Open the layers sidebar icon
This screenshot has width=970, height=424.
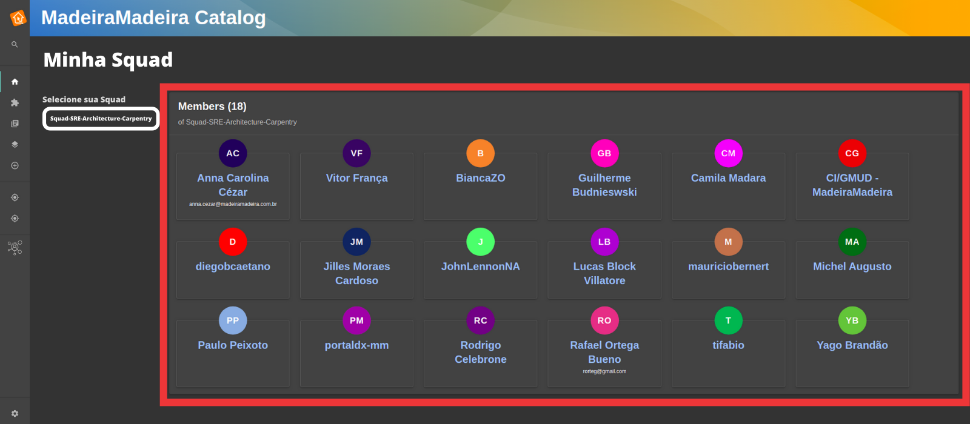pyautogui.click(x=15, y=145)
